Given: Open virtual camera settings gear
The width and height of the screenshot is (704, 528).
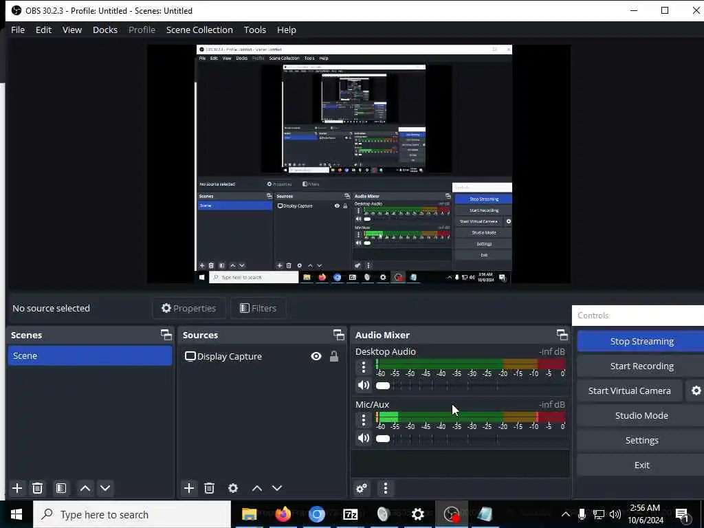Looking at the screenshot, I should point(696,390).
